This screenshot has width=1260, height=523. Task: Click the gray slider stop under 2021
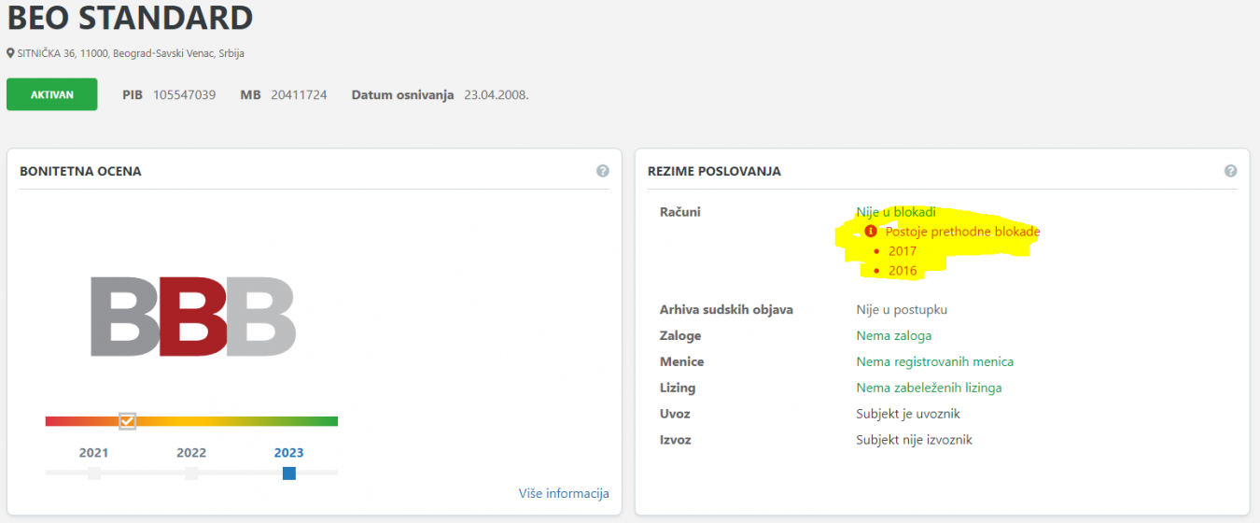point(94,474)
